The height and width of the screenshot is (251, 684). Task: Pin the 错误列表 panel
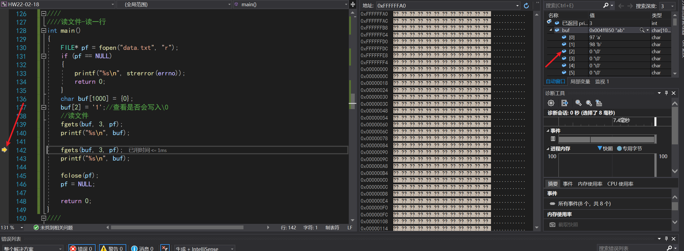[x=666, y=239]
